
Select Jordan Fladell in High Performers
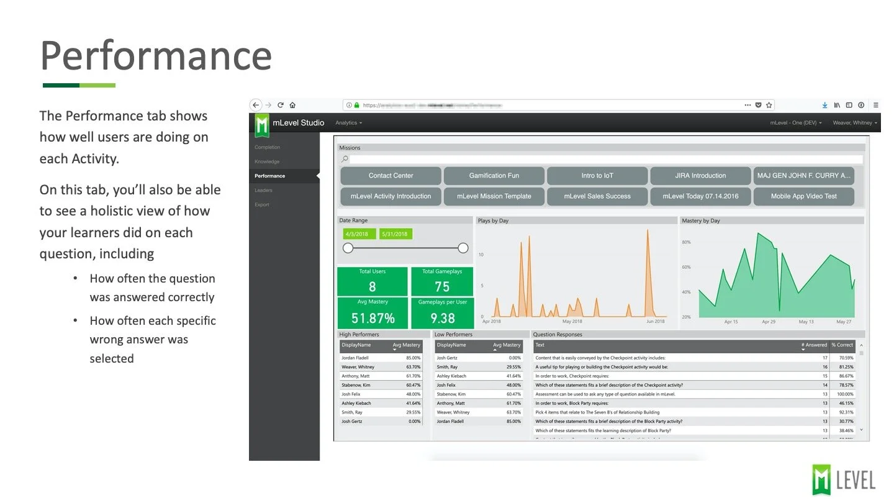coord(381,358)
